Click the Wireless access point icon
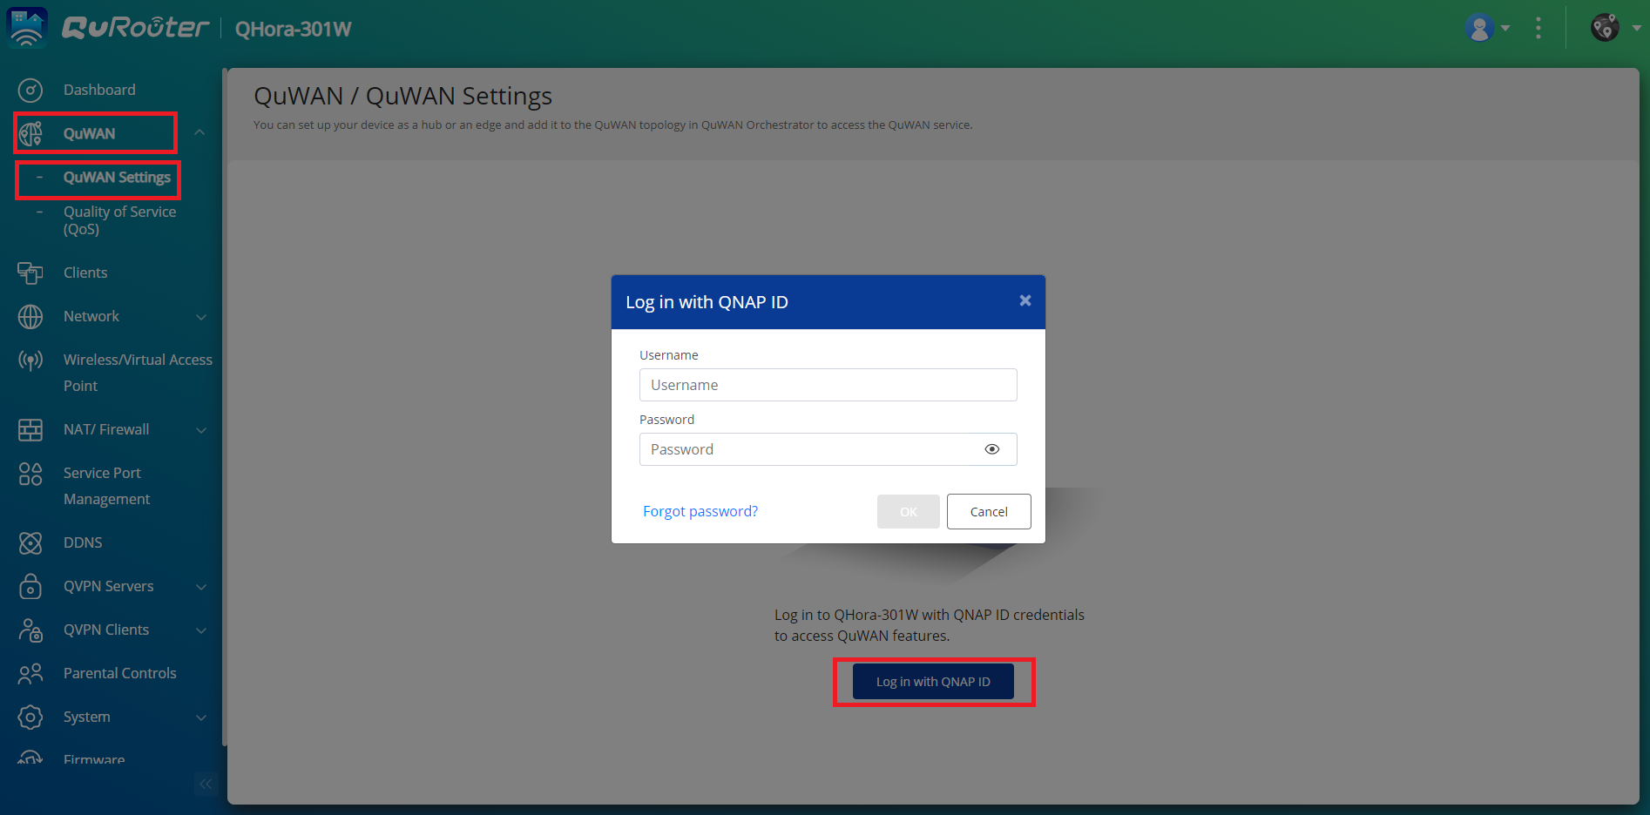Screen dimensions: 1650x815 pyautogui.click(x=30, y=360)
